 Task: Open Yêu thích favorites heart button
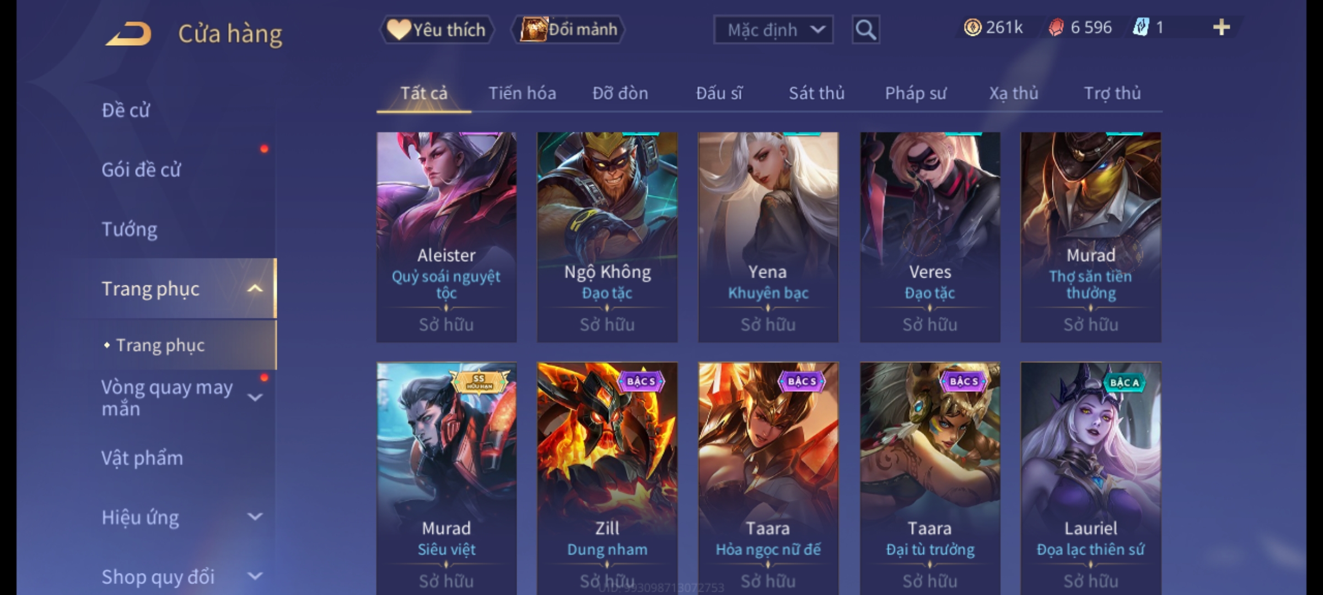437,30
